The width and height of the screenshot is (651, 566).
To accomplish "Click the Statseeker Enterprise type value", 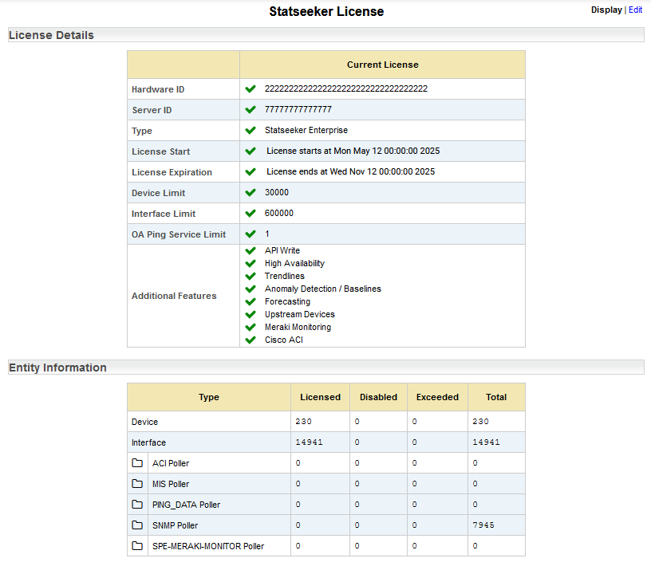I will [x=306, y=130].
